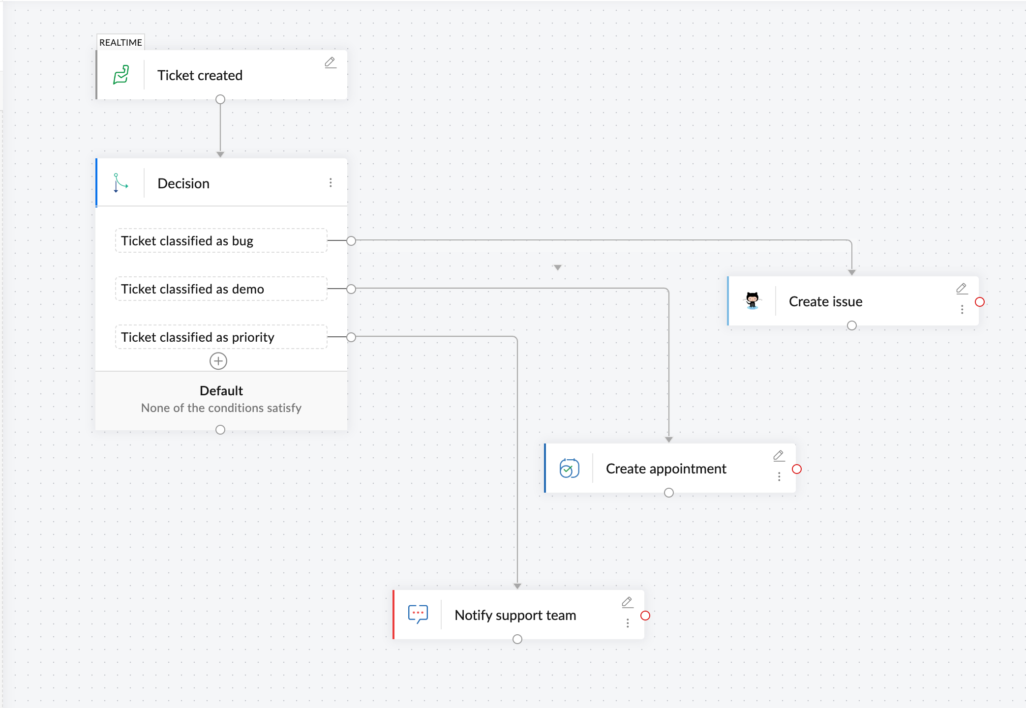Click red error connector on Create appointment
Image resolution: width=1026 pixels, height=708 pixels.
tap(797, 469)
